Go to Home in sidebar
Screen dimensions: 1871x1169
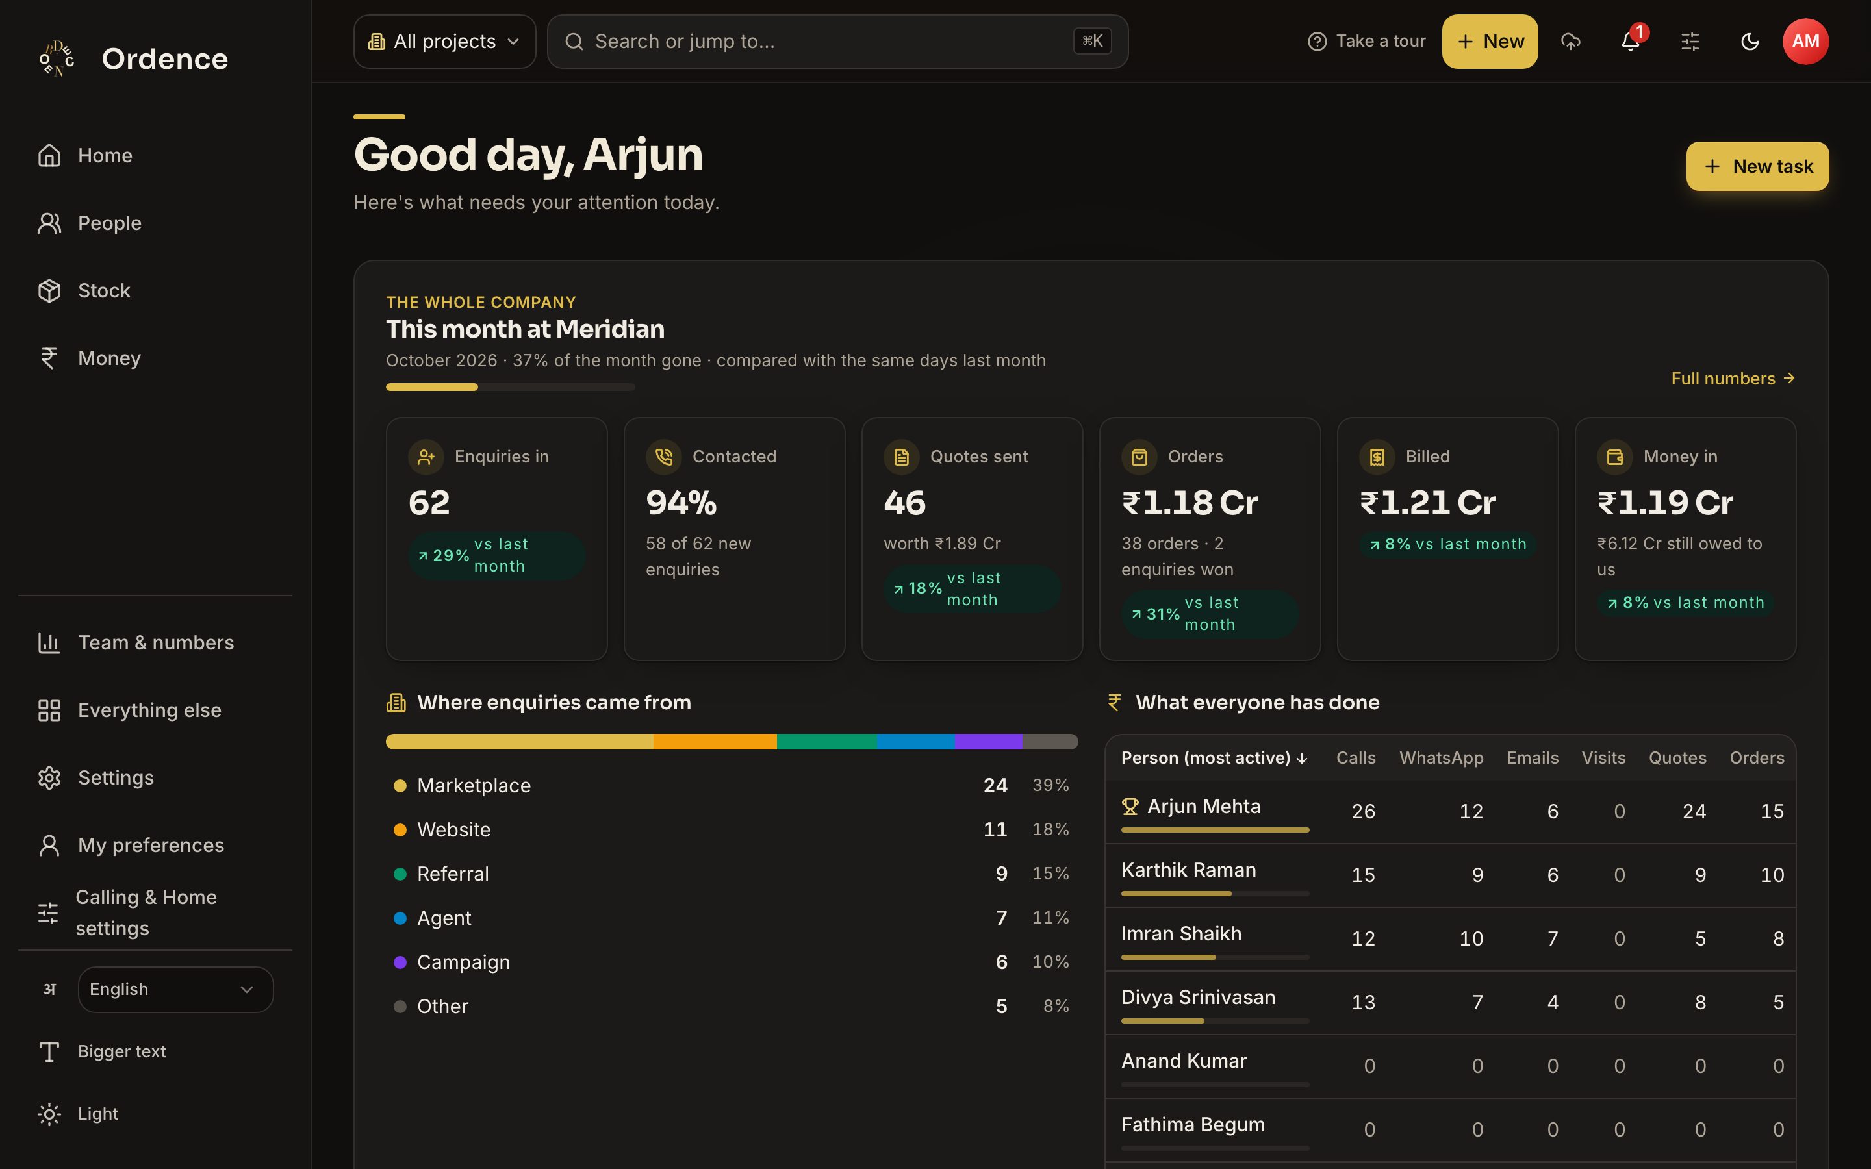click(x=155, y=155)
